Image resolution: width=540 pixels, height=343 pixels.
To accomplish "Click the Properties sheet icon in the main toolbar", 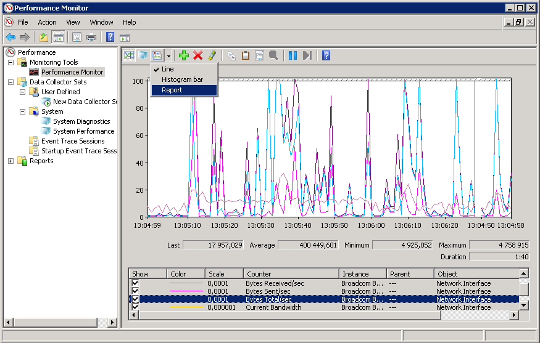I will coord(77,37).
